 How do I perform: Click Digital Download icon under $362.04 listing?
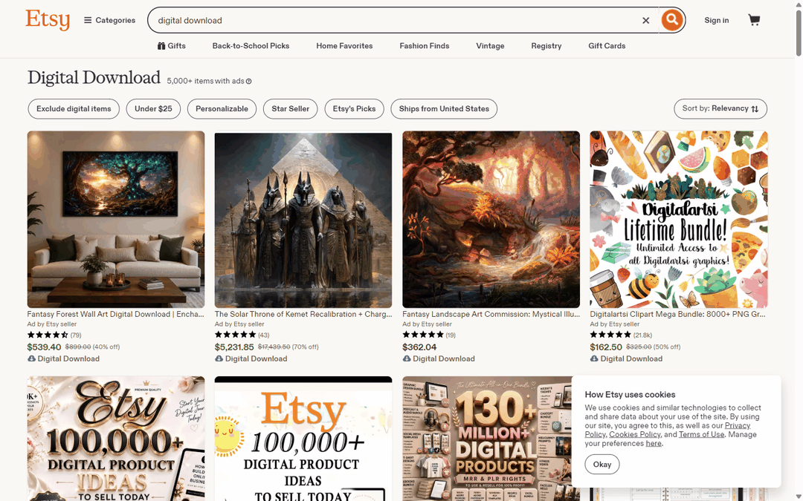coord(407,359)
